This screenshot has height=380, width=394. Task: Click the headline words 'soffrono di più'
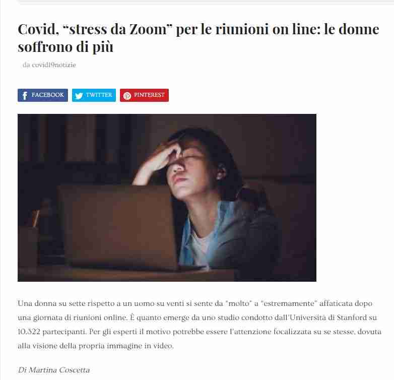pyautogui.click(x=65, y=47)
